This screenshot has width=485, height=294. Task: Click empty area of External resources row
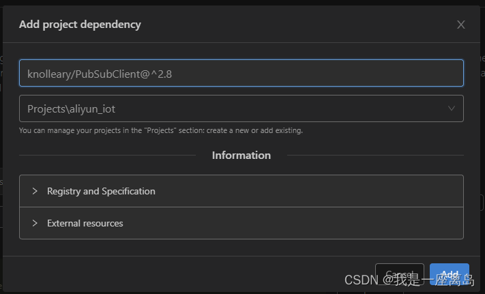pos(307,223)
